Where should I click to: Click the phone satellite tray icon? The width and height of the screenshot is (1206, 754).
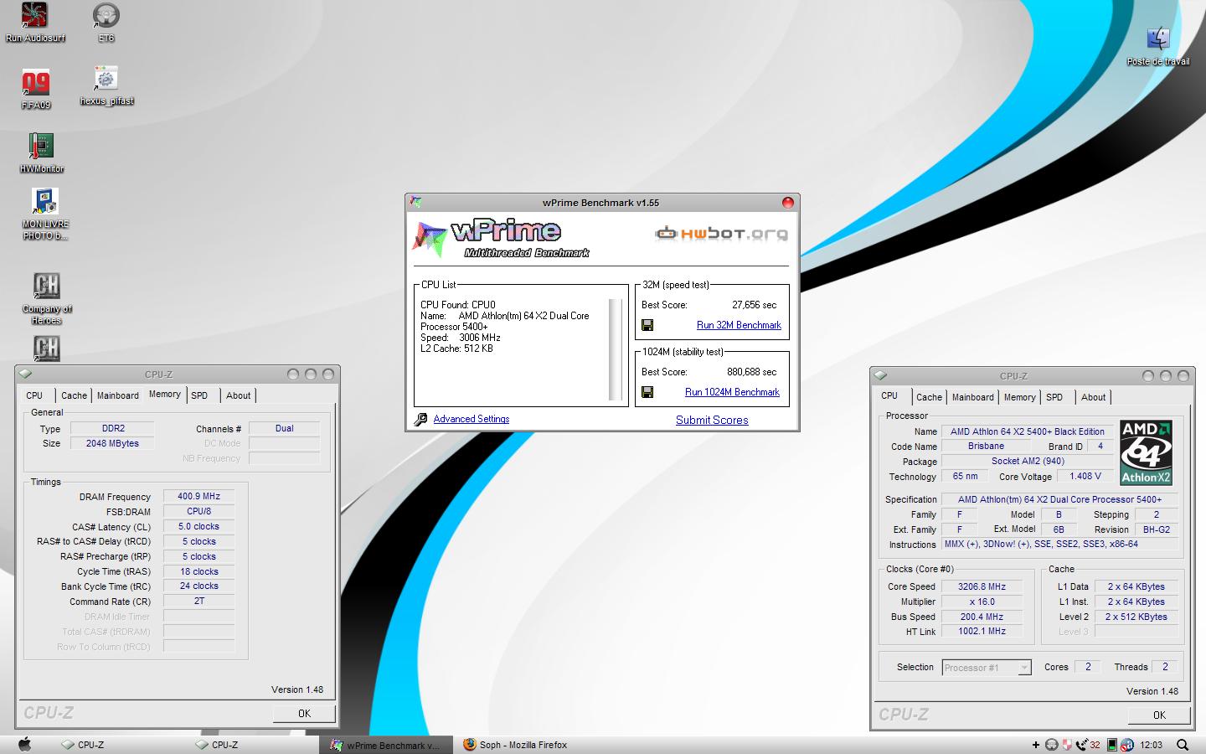point(1081,744)
